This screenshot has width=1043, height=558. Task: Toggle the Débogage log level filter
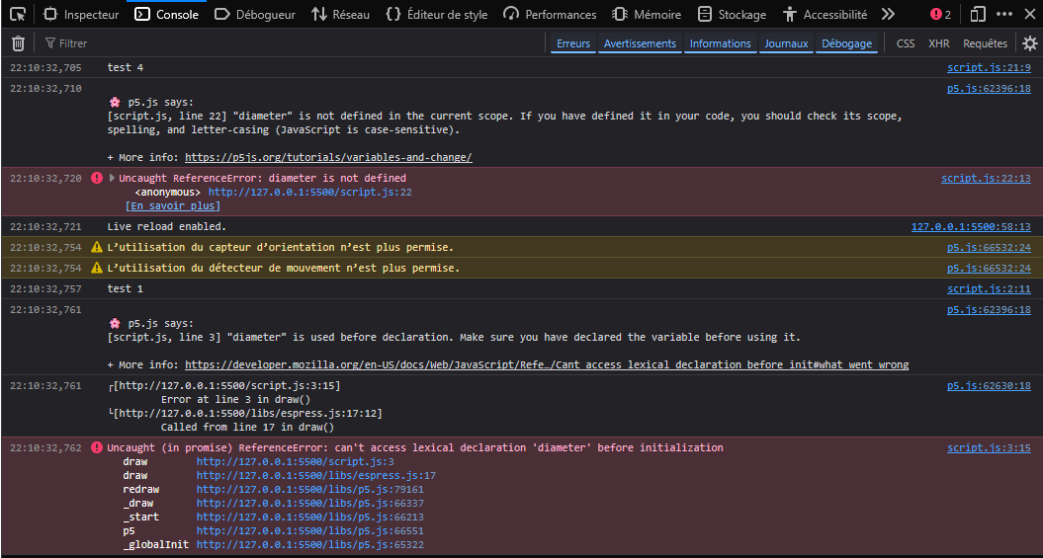tap(846, 43)
